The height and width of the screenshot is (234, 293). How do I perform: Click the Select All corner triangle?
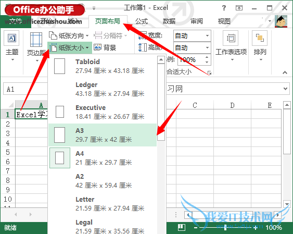click(11, 105)
